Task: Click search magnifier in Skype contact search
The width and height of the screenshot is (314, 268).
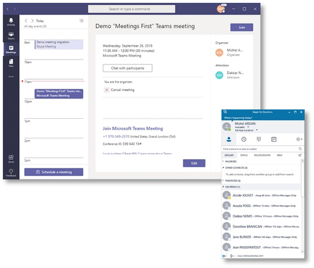Action: [300, 149]
